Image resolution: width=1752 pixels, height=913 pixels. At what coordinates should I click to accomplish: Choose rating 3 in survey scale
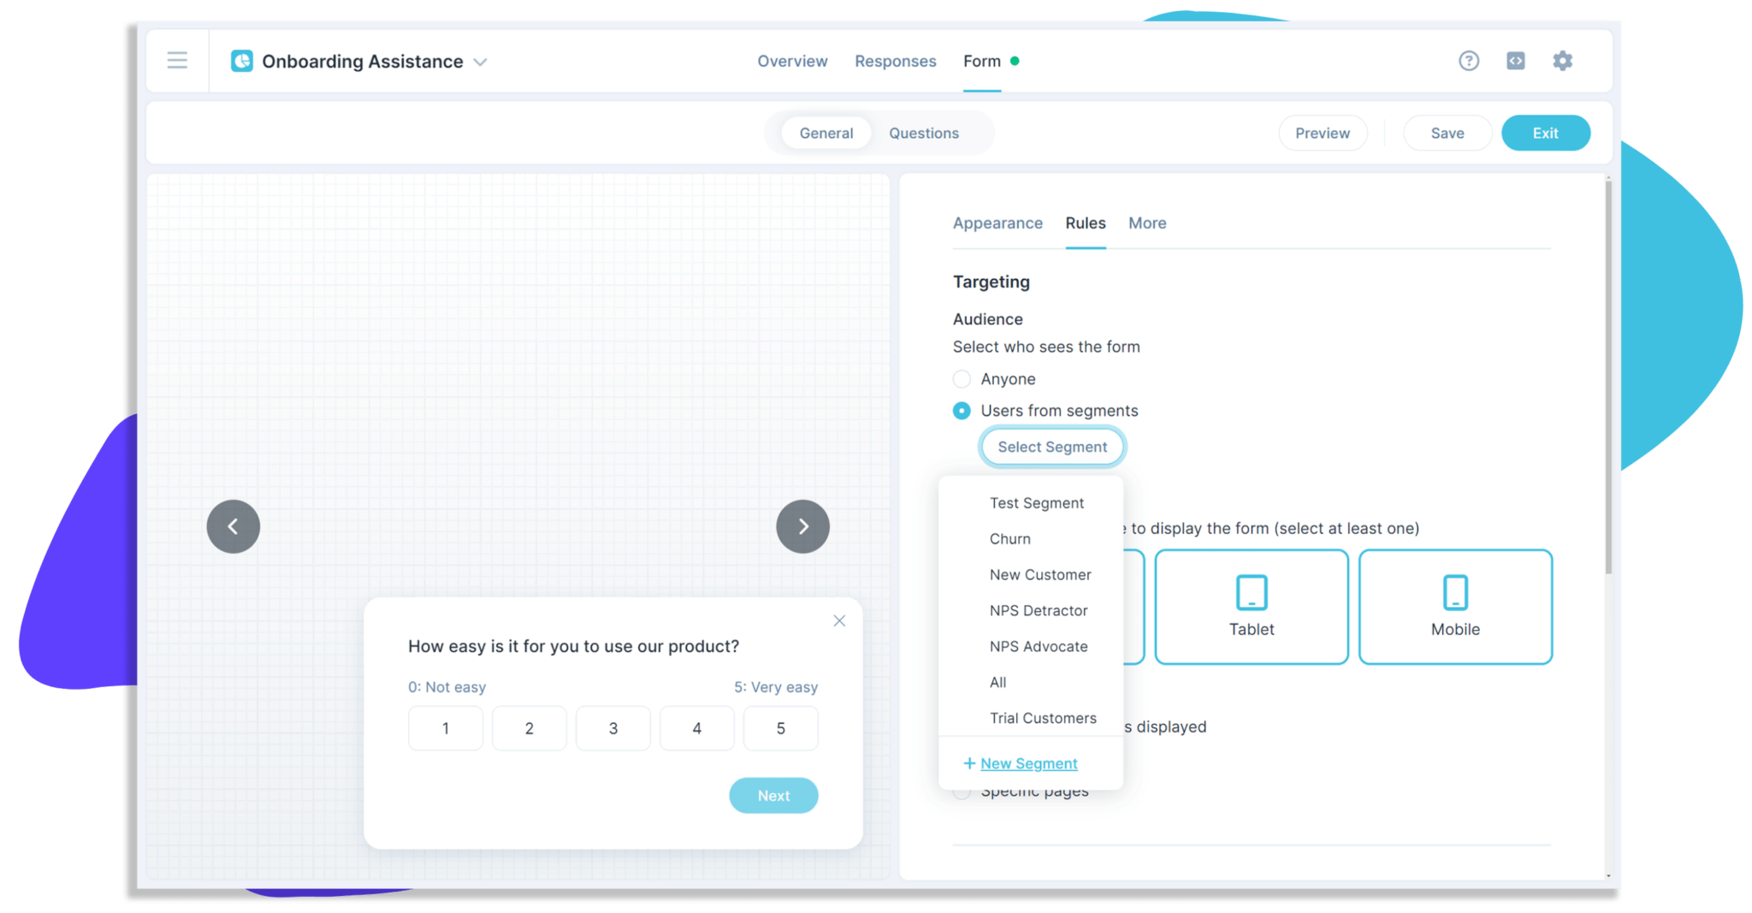(x=613, y=728)
